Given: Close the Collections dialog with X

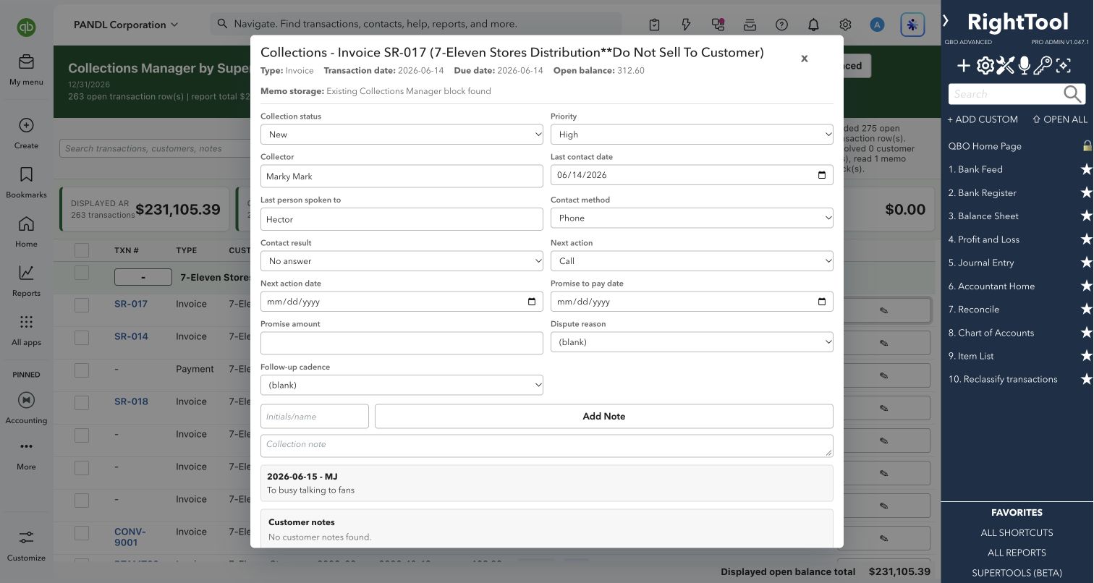Looking at the screenshot, I should [804, 59].
